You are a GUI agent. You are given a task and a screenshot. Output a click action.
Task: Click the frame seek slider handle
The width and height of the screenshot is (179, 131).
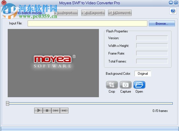[x=7, y=103]
